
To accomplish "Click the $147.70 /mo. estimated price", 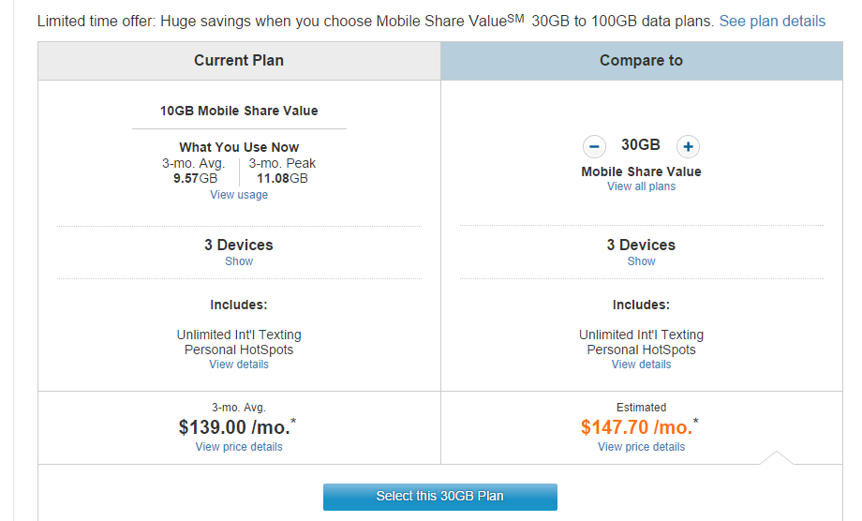I will point(637,427).
